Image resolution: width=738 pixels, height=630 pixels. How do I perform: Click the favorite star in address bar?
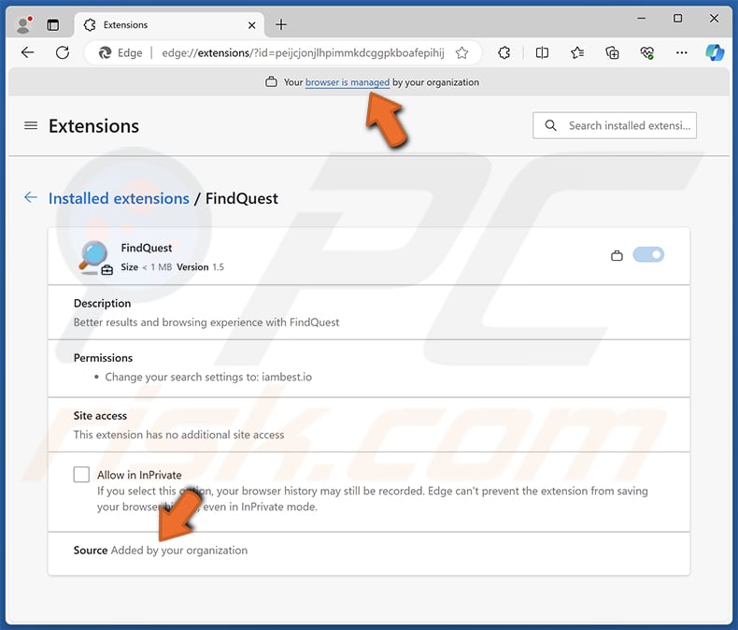(x=461, y=53)
